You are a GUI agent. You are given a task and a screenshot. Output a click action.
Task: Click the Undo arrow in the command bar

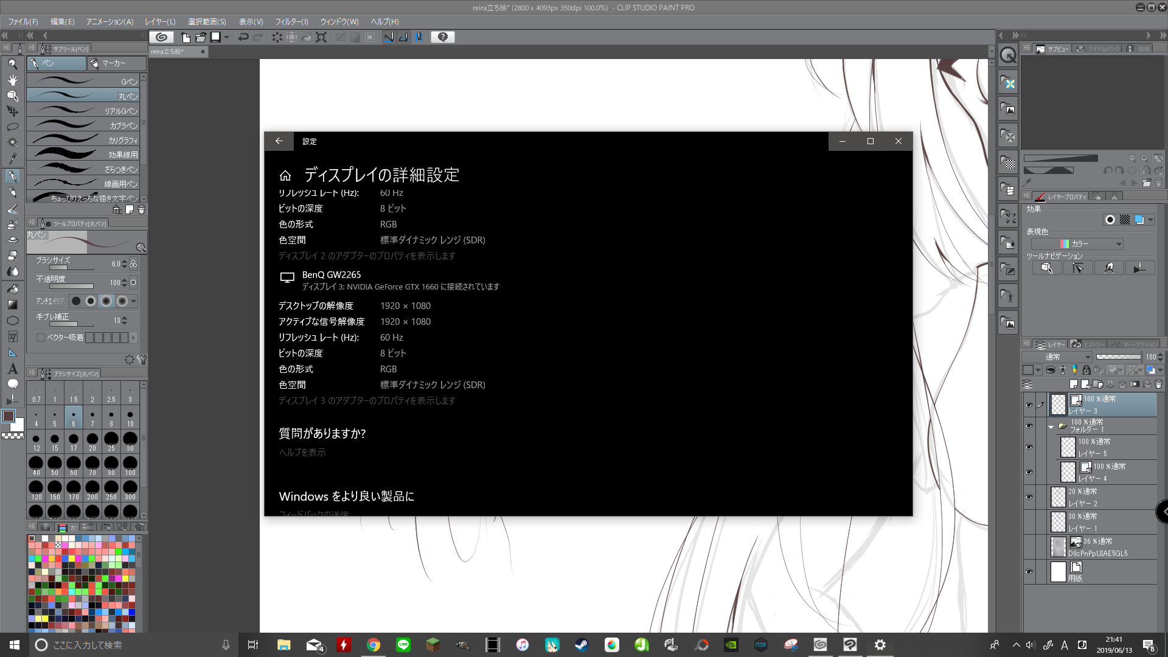point(243,37)
